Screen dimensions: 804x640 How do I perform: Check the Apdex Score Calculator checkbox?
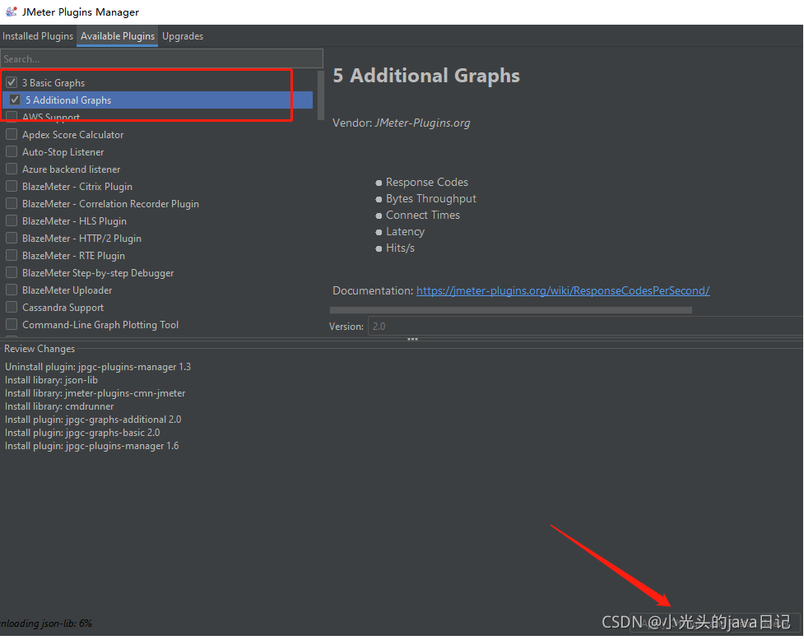12,134
